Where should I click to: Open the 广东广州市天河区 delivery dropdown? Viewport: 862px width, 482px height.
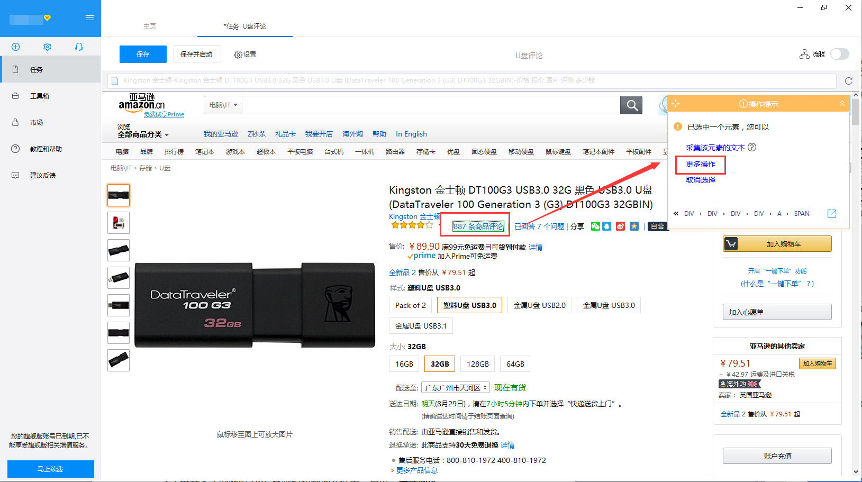(456, 388)
